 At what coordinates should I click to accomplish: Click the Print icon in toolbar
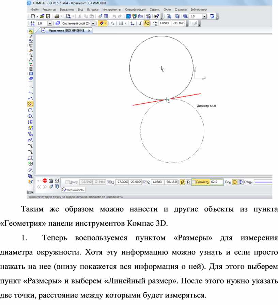coord(56,16)
